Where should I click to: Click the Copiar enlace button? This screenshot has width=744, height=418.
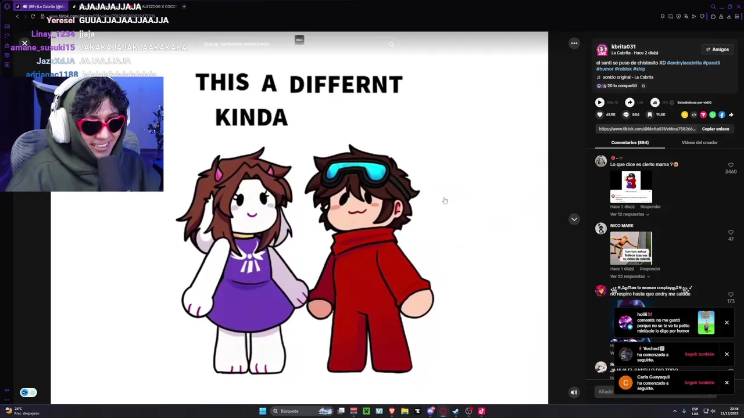(x=716, y=129)
